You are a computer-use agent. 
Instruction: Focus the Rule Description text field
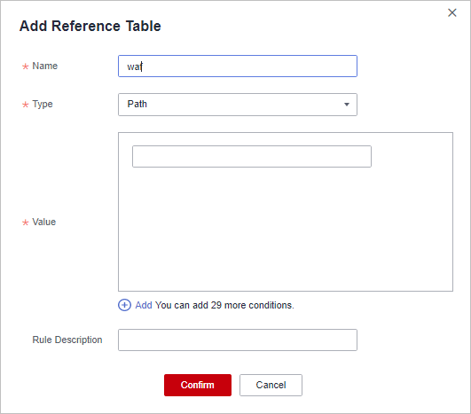tap(238, 340)
